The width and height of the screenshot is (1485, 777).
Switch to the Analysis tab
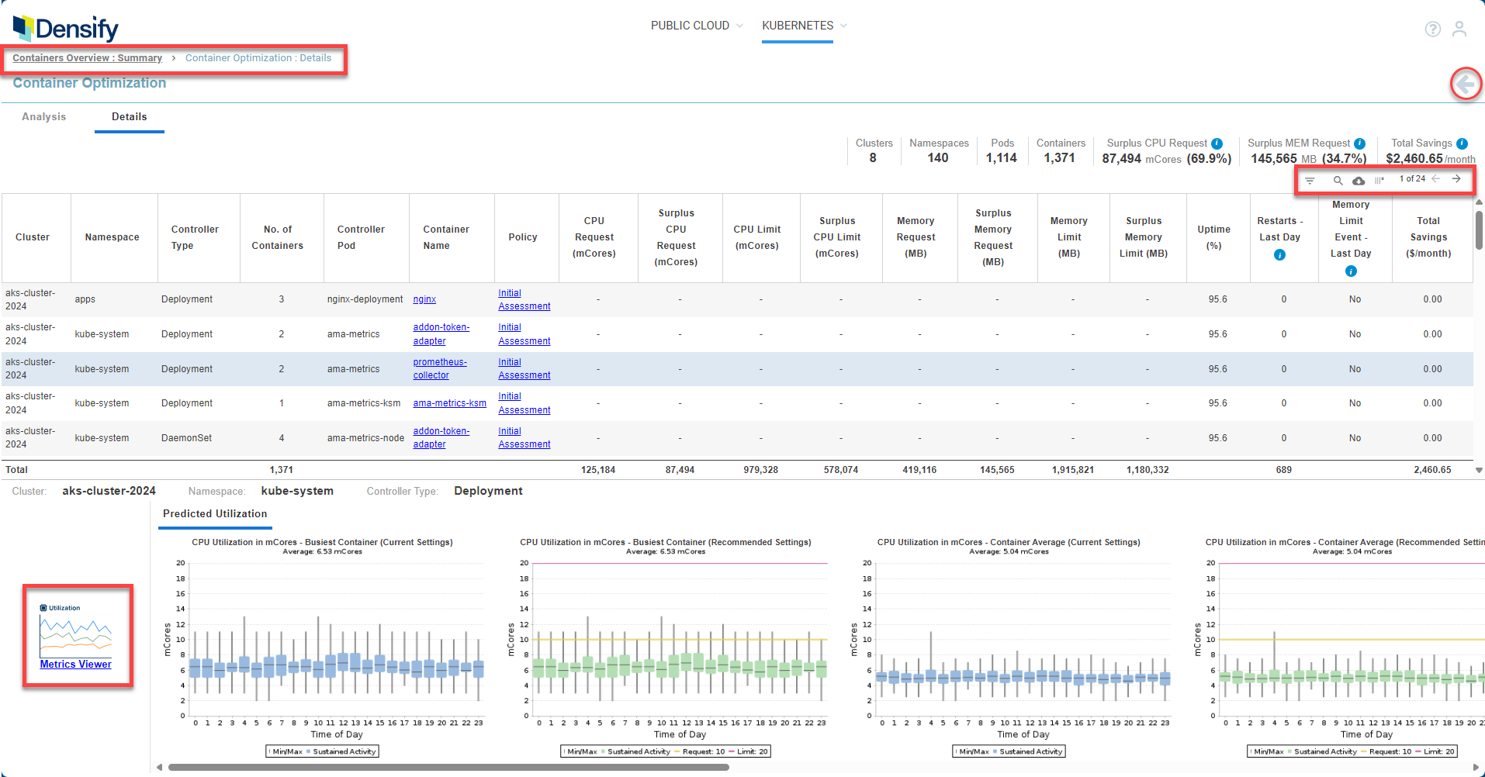(x=44, y=117)
